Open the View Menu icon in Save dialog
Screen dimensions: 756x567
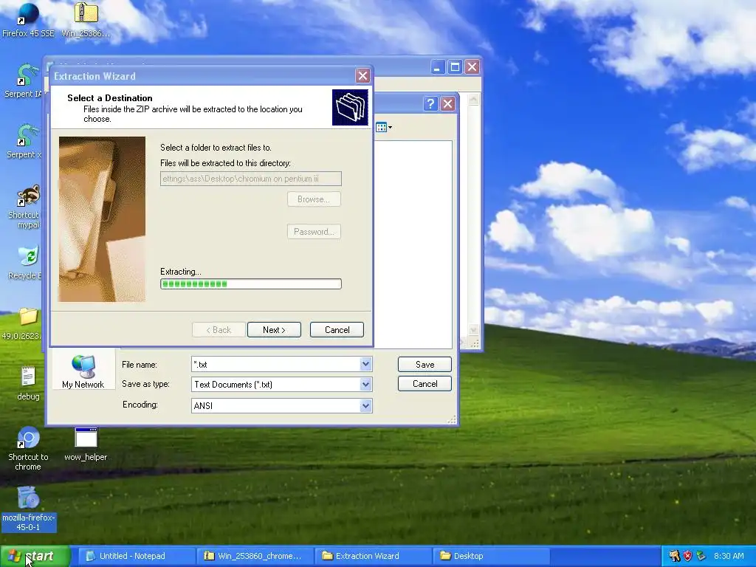point(383,127)
